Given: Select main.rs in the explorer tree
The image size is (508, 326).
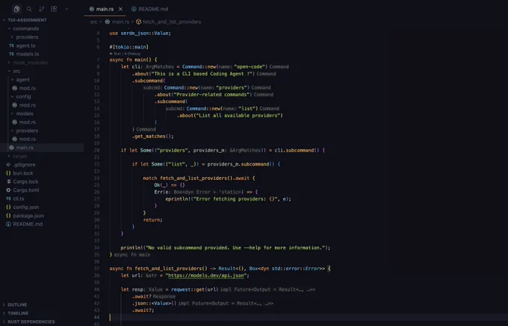Looking at the screenshot, I should click(x=42, y=148).
